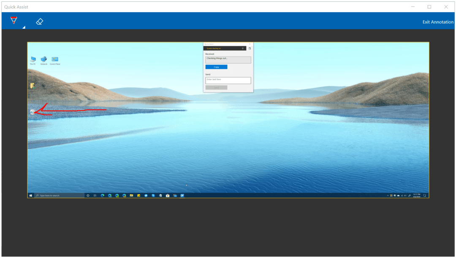Image resolution: width=456 pixels, height=258 pixels.
Task: Click Exit Annotation
Action: pos(438,21)
